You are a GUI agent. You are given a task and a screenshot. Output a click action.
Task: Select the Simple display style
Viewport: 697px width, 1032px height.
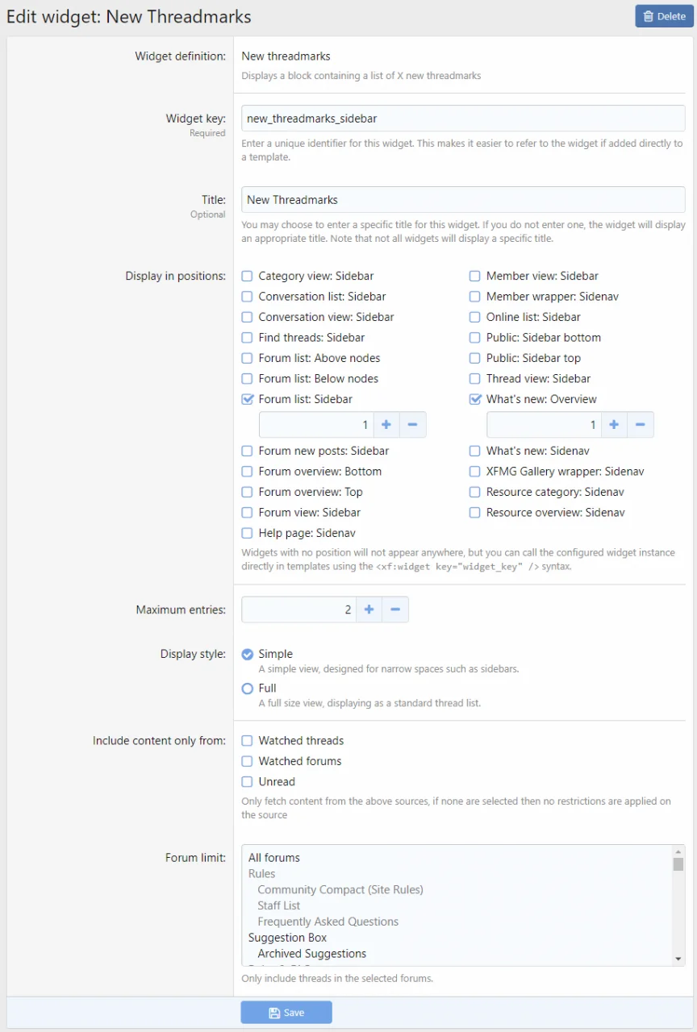point(248,654)
